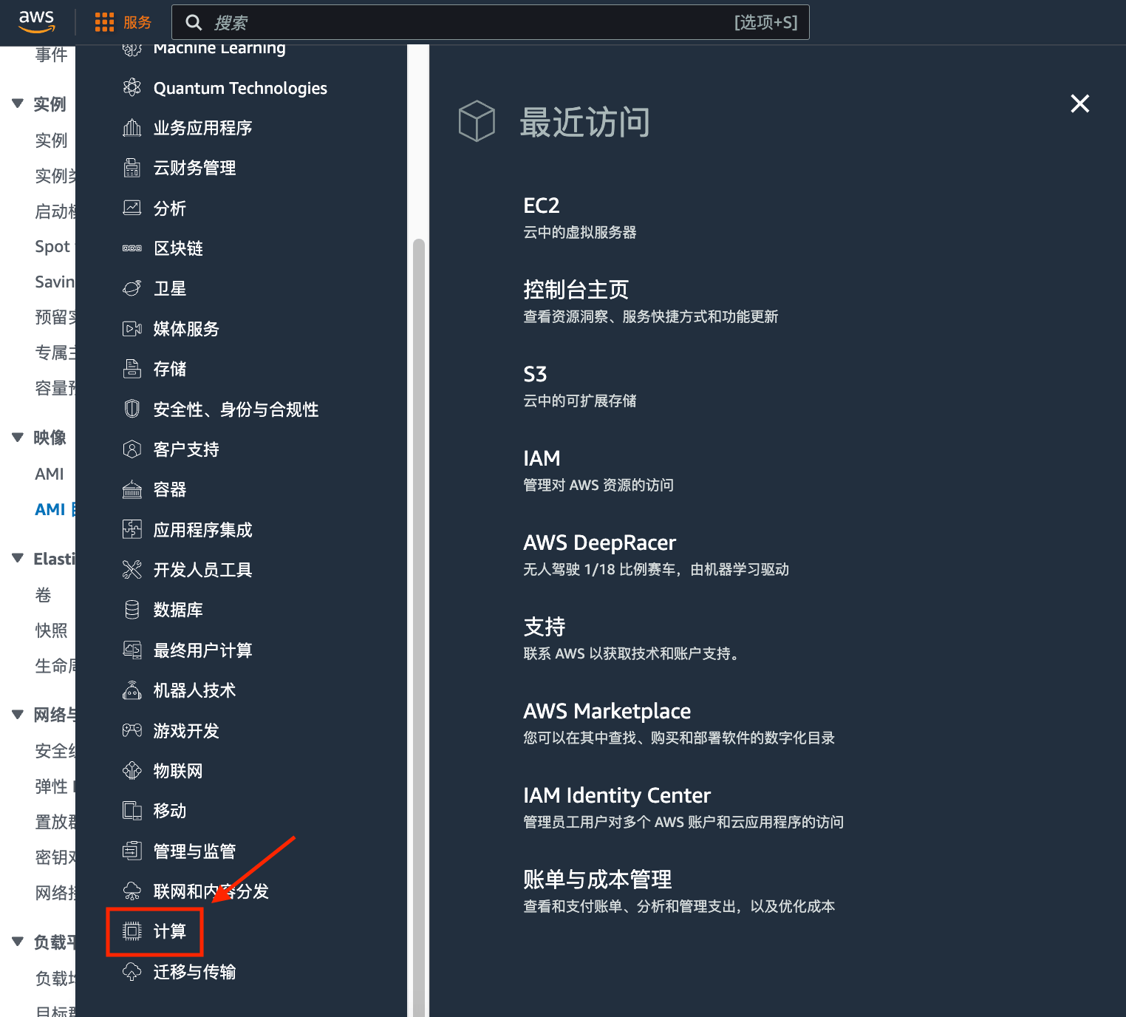Image resolution: width=1126 pixels, height=1017 pixels.
Task: Click the 区块链 chain icon
Action: click(x=132, y=248)
